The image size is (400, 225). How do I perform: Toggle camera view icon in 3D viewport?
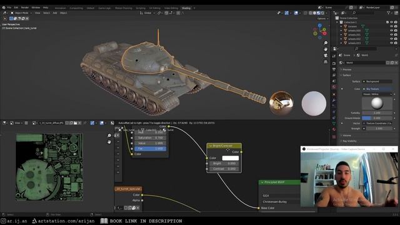click(x=326, y=56)
